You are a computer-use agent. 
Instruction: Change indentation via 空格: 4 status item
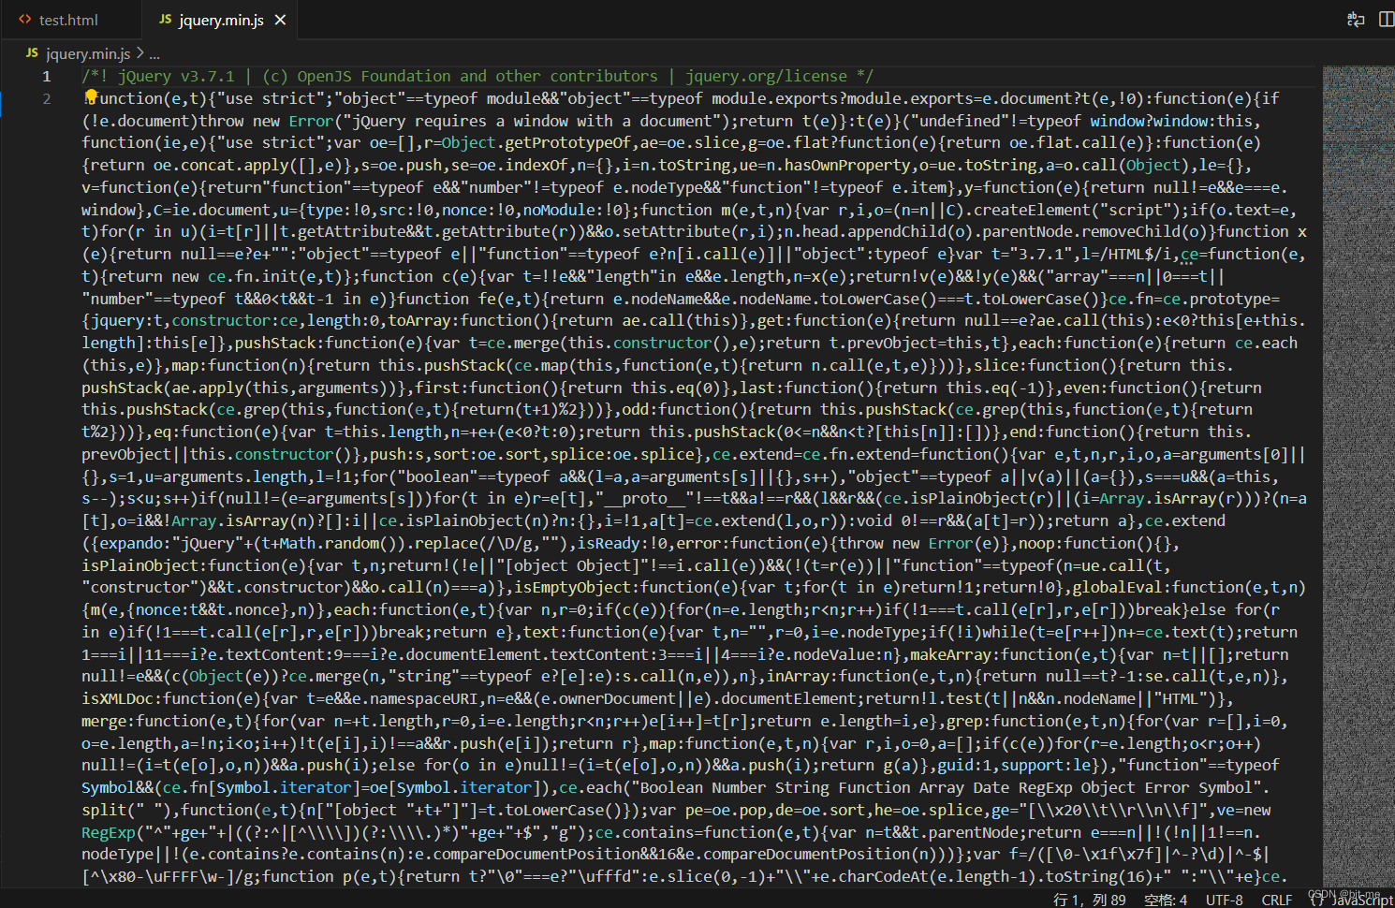[x=1166, y=900]
